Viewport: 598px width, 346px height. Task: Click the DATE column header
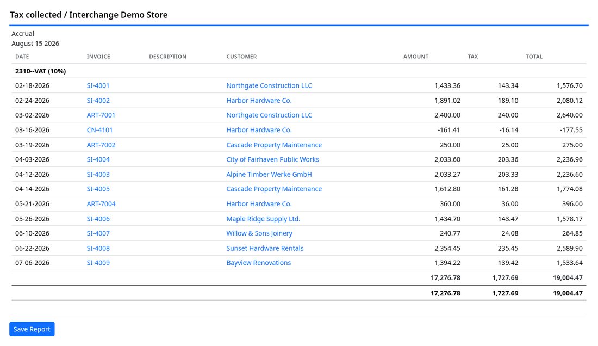22,57
